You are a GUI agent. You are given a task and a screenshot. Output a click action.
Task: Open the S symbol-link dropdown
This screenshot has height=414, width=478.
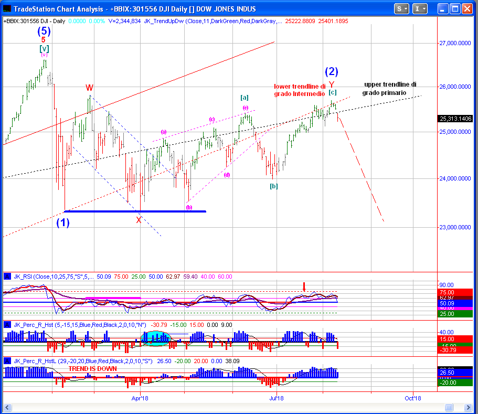(x=401, y=9)
